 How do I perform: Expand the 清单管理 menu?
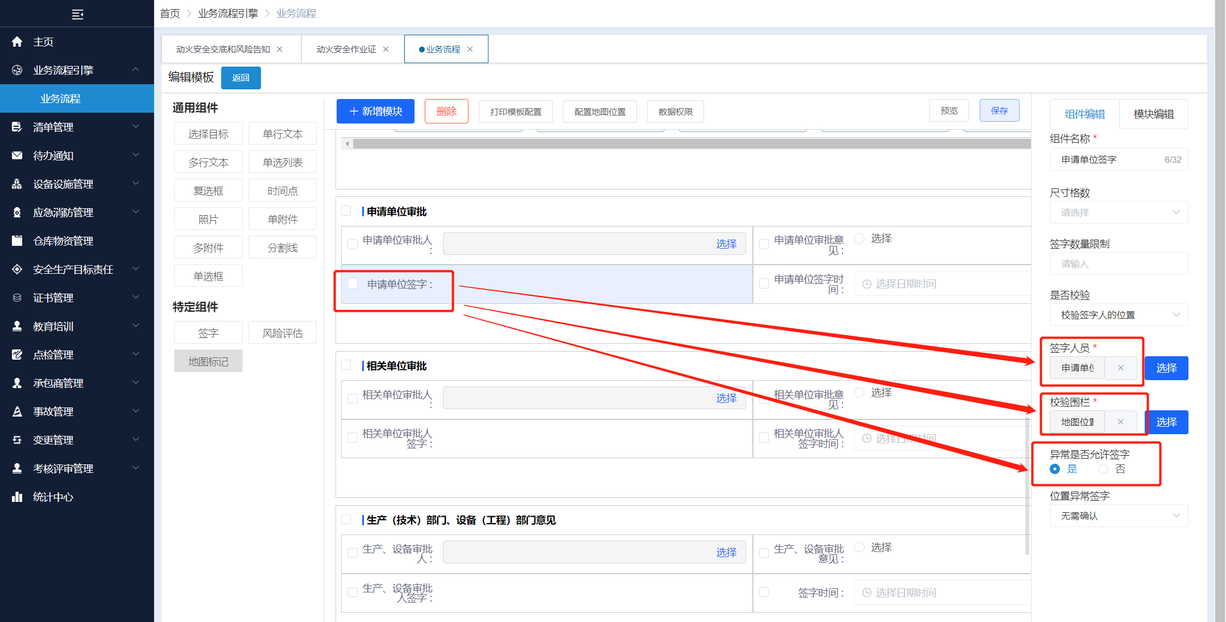(x=135, y=126)
